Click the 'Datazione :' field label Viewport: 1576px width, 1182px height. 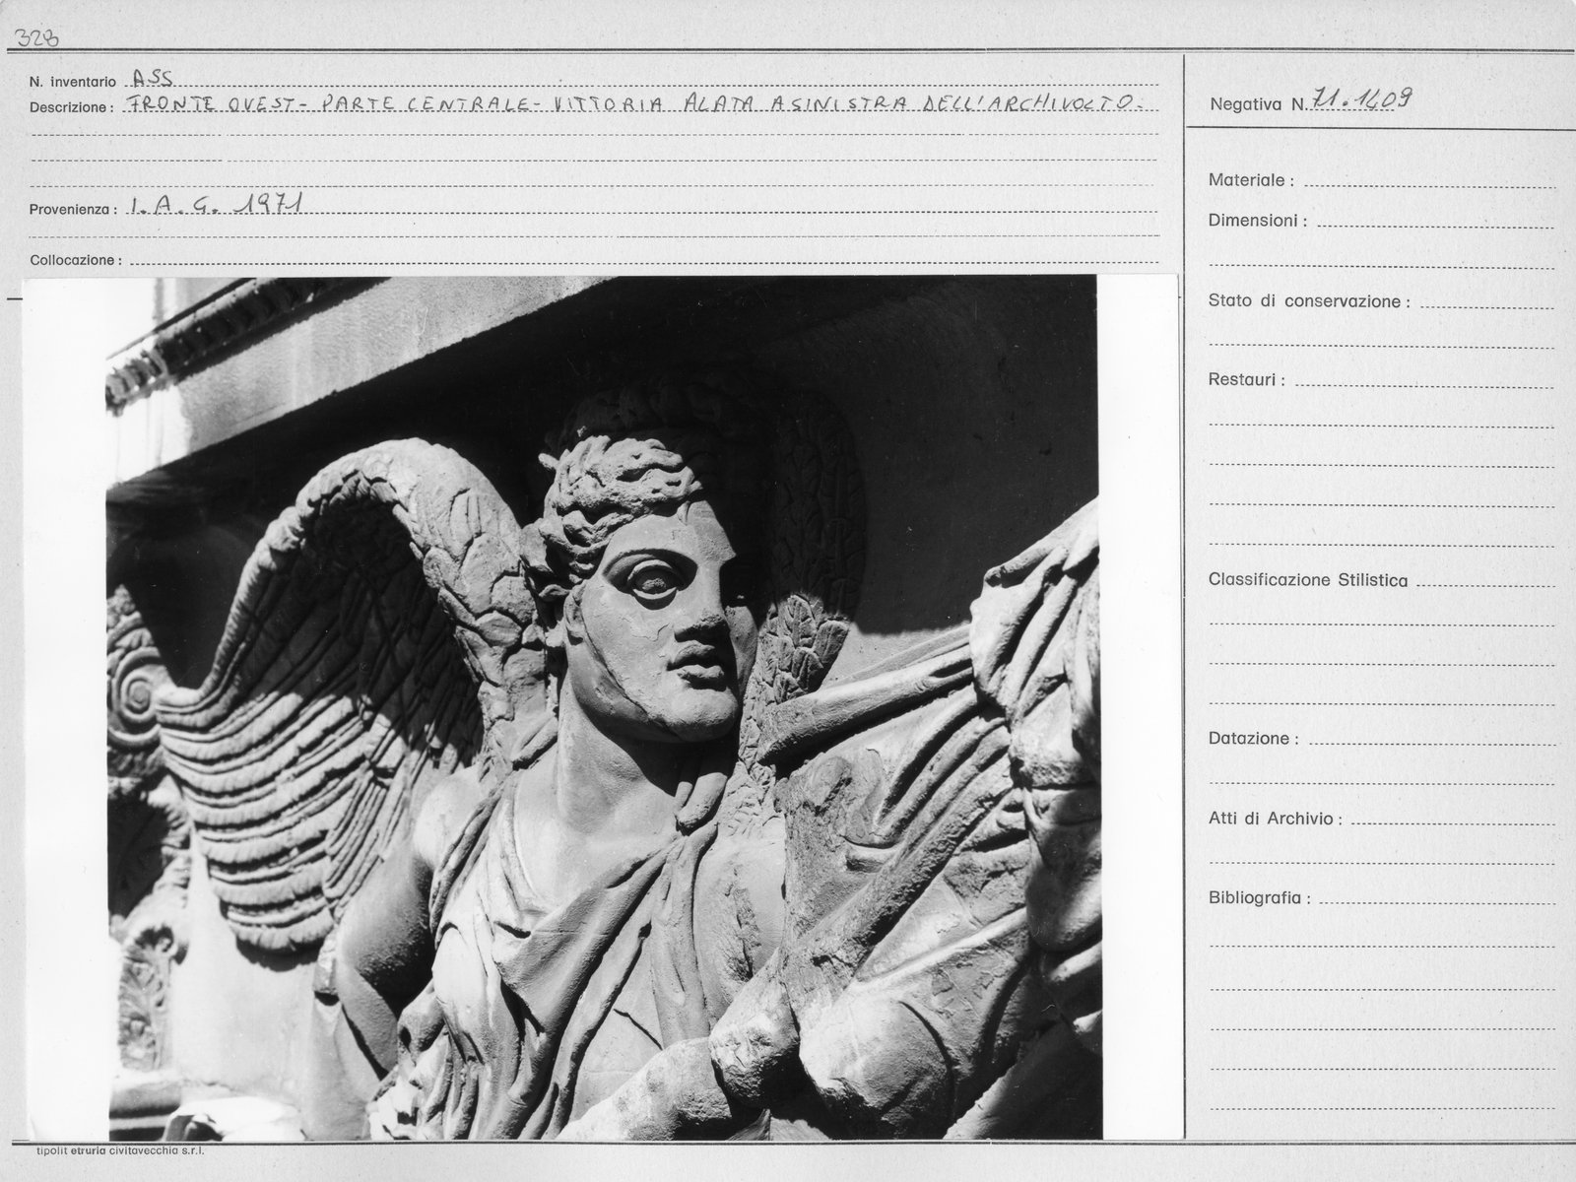[x=1253, y=739]
